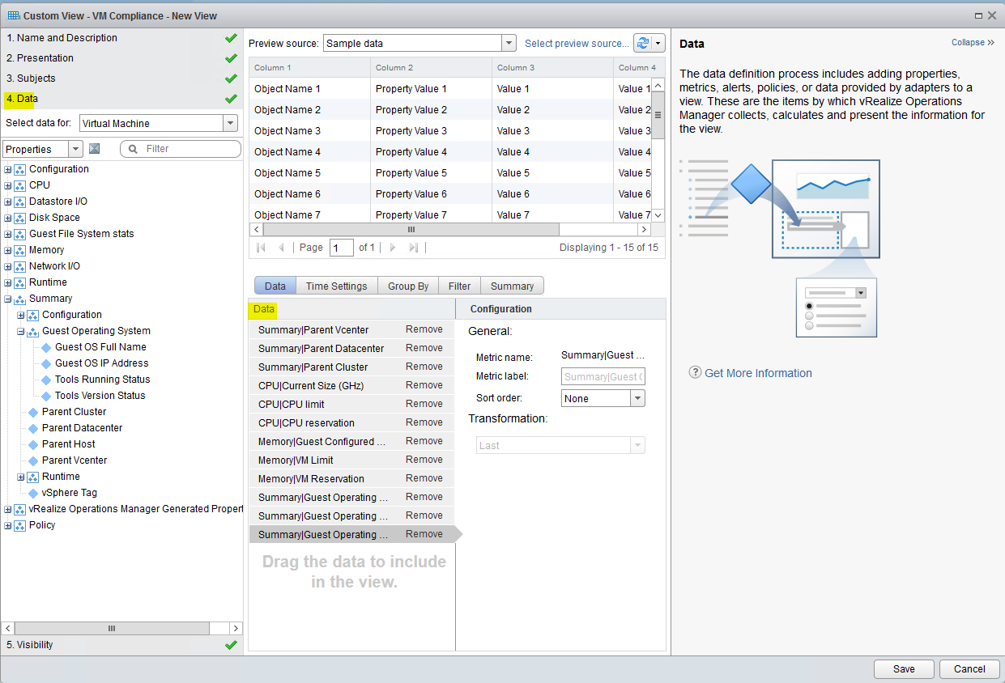Click the diamond icon beside Parent Host
Viewport: 1005px width, 683px height.
(33, 444)
